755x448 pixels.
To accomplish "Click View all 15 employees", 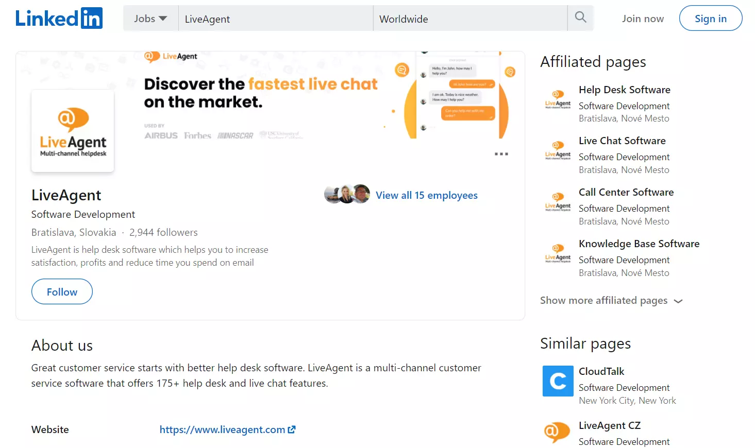I will pos(427,195).
